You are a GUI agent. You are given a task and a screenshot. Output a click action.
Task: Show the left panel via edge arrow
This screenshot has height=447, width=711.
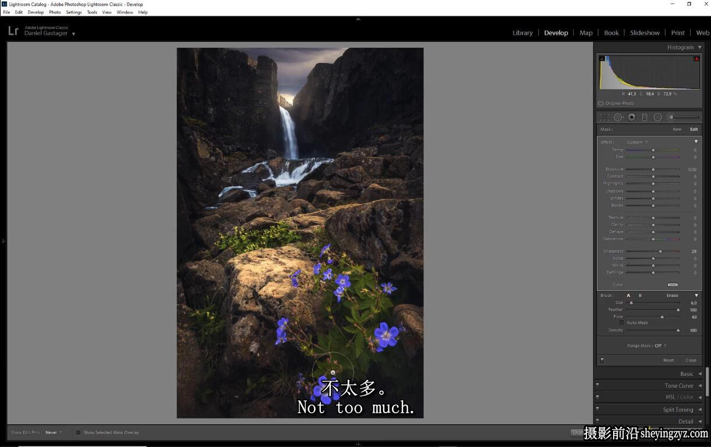(3, 240)
